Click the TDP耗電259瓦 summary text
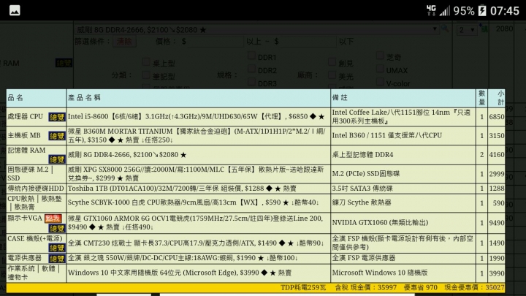 click(303, 288)
